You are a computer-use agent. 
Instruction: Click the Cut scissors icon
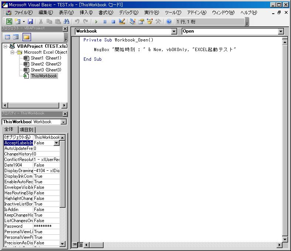41,21
